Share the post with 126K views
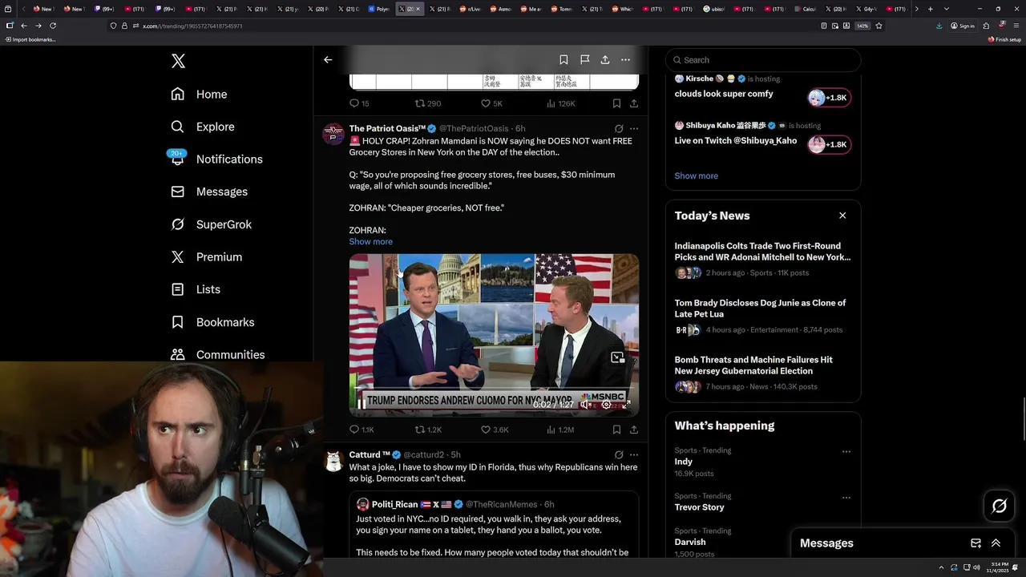The height and width of the screenshot is (577, 1026). [634, 103]
